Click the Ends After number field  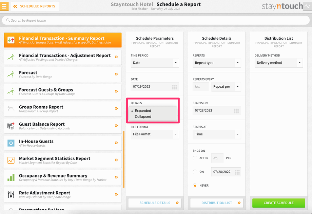coord(217,158)
